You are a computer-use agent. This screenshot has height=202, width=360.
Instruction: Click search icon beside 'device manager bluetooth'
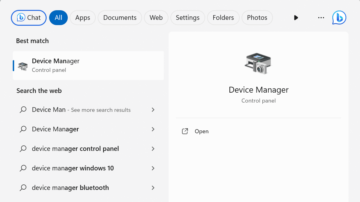tap(23, 188)
